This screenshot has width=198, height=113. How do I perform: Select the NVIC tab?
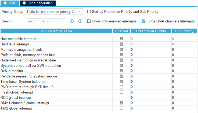click(x=10, y=3)
